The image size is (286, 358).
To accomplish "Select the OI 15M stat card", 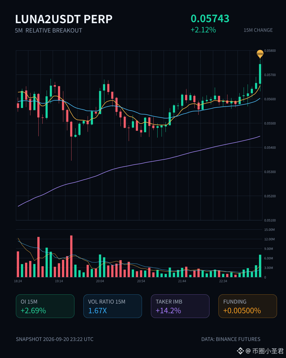I will coord(45,306).
